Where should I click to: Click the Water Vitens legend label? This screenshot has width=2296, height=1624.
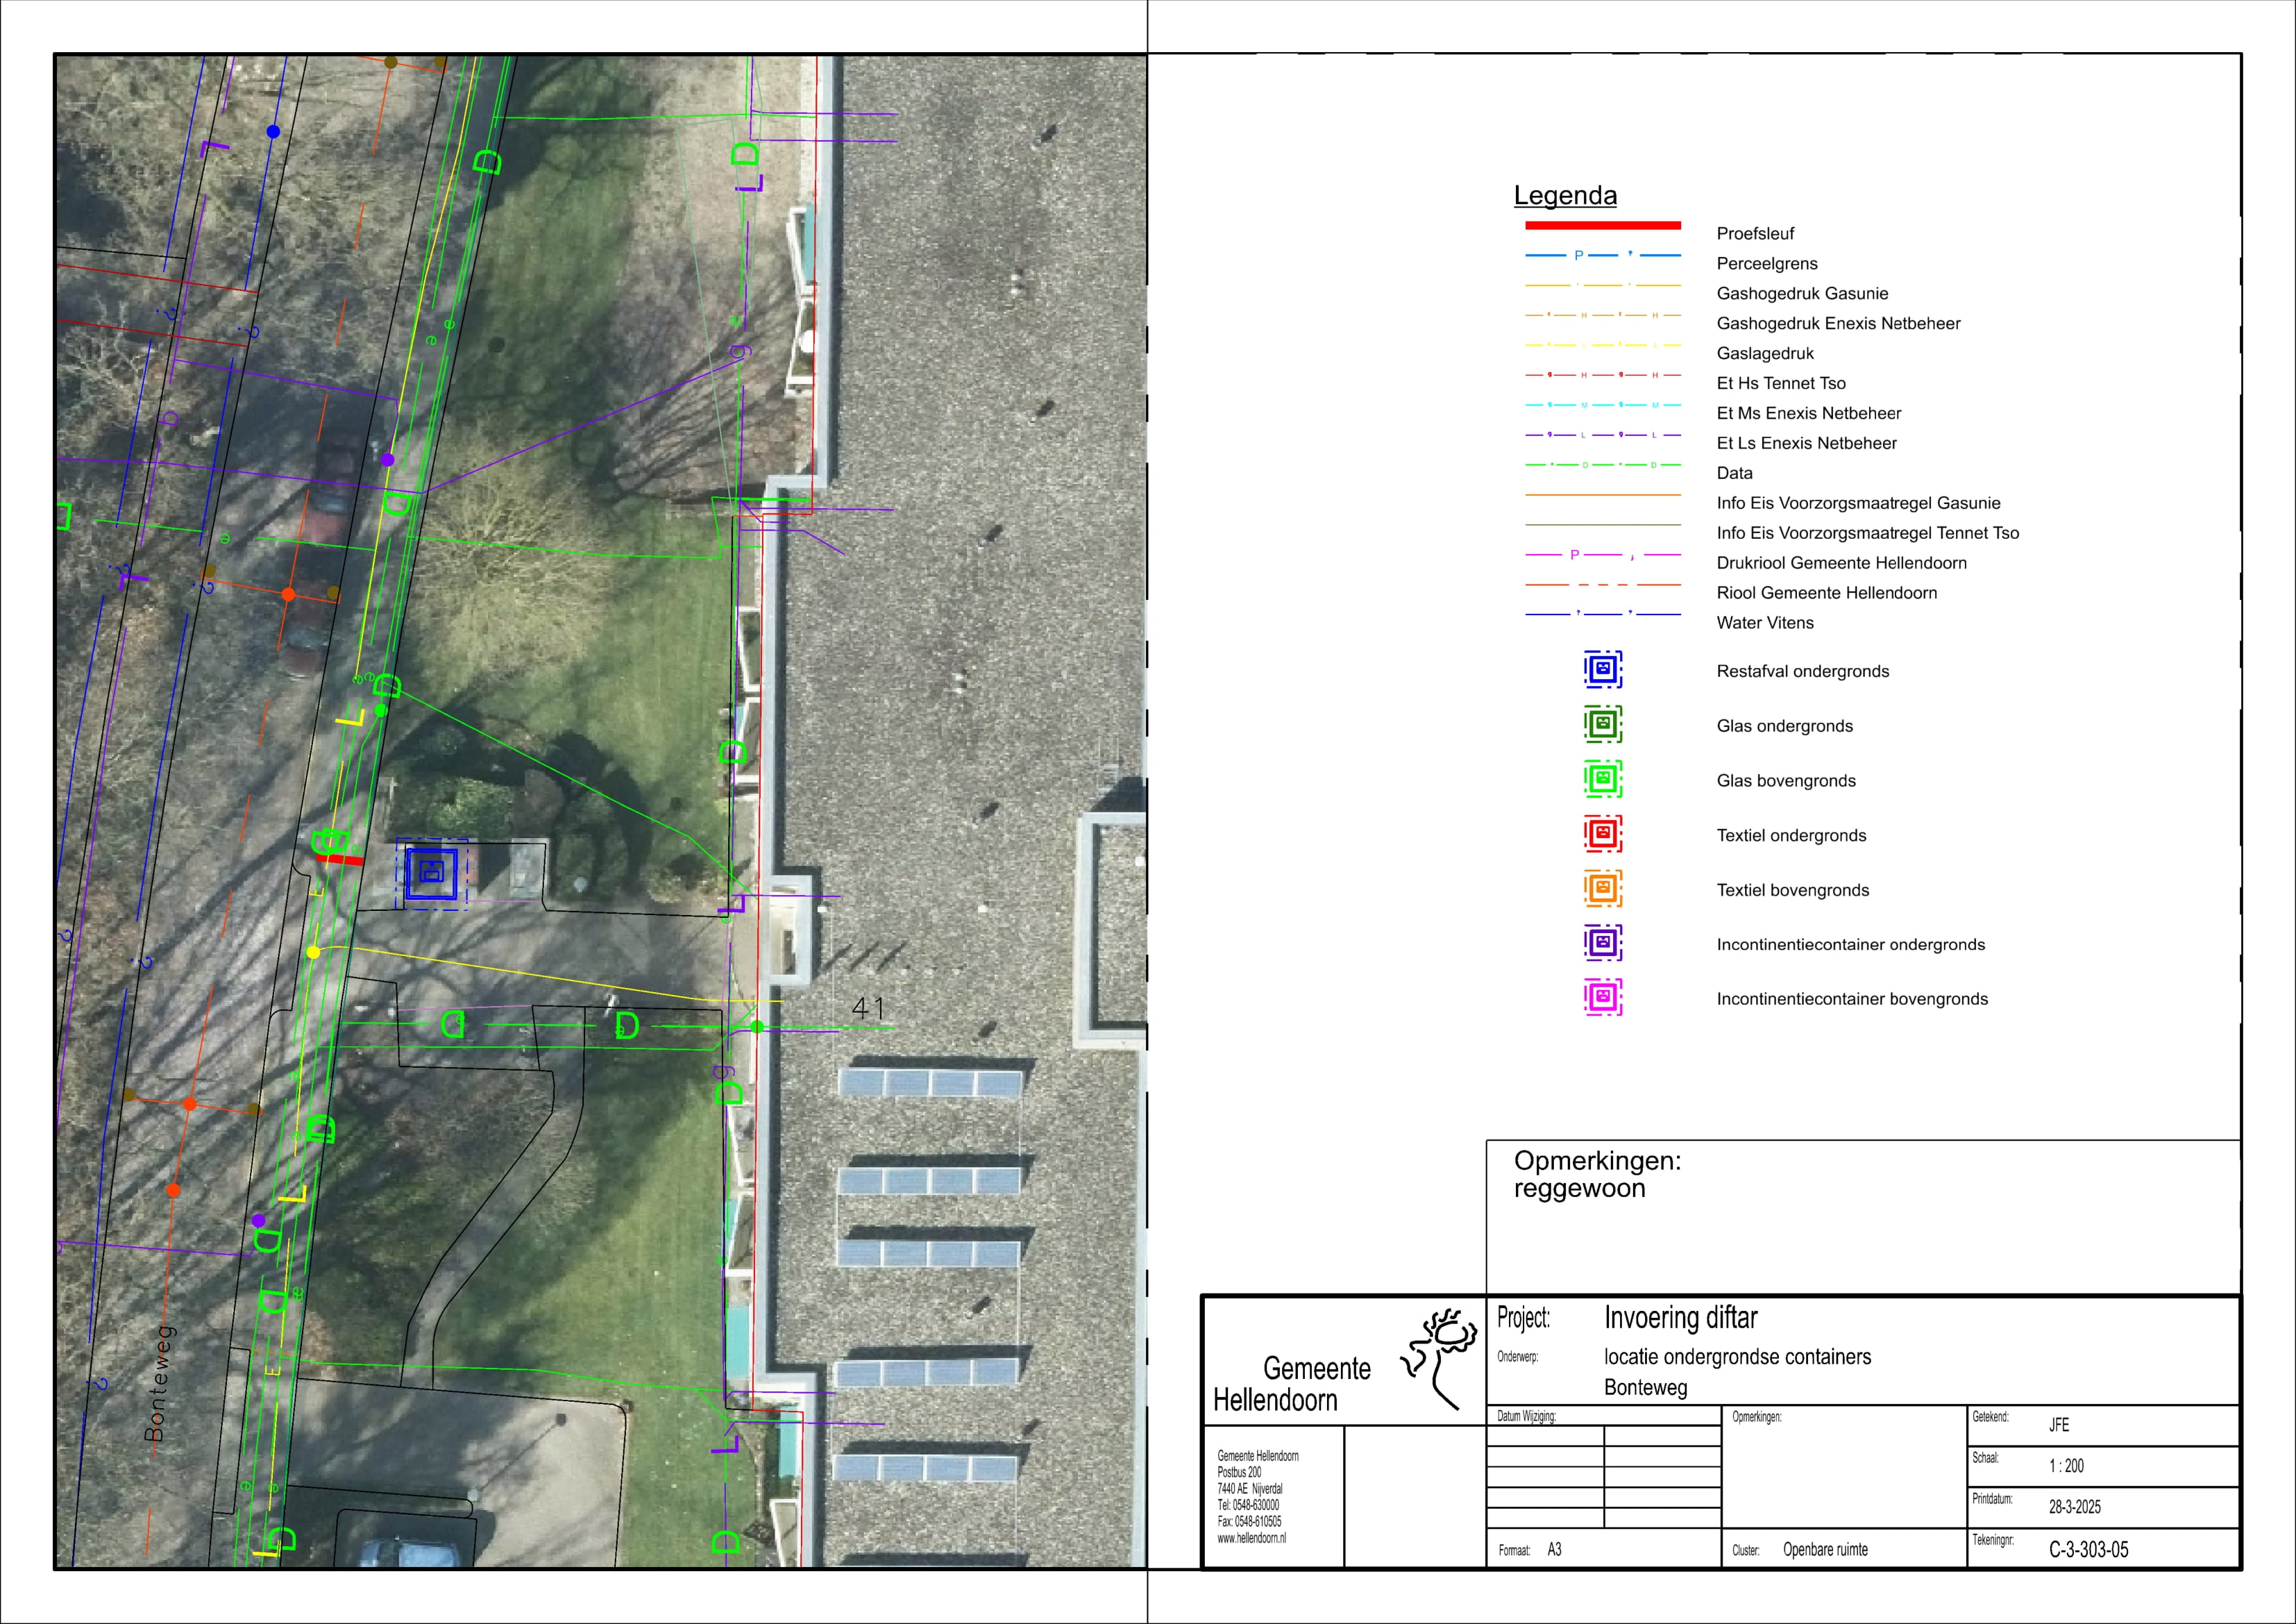pos(1764,622)
